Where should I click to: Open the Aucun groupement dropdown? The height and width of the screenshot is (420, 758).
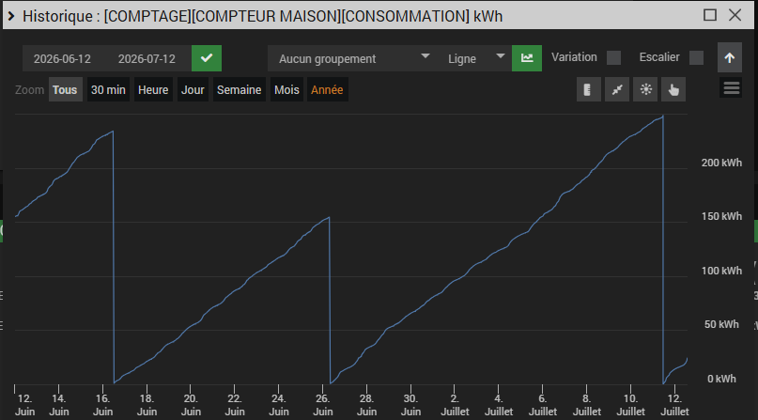352,58
